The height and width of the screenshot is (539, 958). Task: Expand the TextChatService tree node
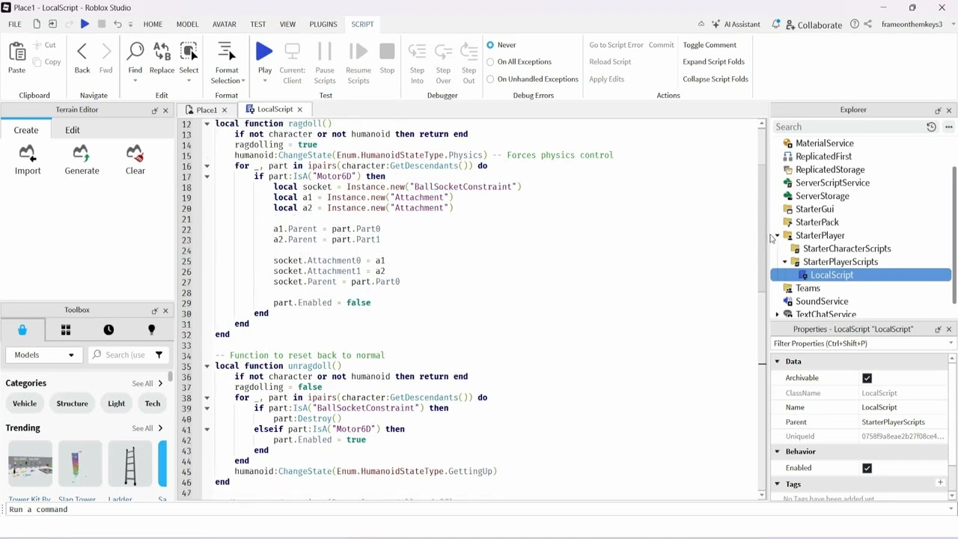(x=777, y=314)
